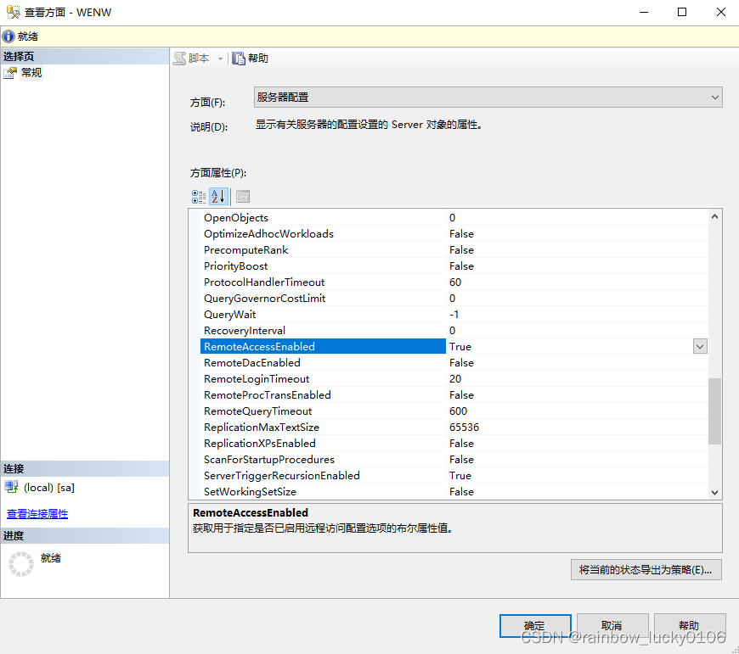This screenshot has height=654, width=739.
Task: Maximize the 查看方面 window
Action: click(x=682, y=12)
